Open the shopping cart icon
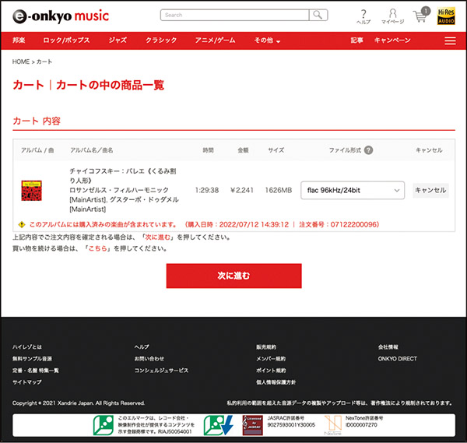 420,16
